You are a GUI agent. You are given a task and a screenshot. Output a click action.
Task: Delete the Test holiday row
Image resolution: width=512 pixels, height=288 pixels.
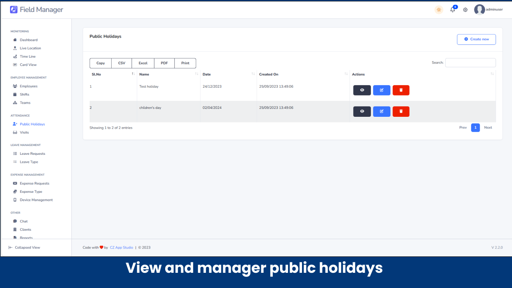click(401, 90)
